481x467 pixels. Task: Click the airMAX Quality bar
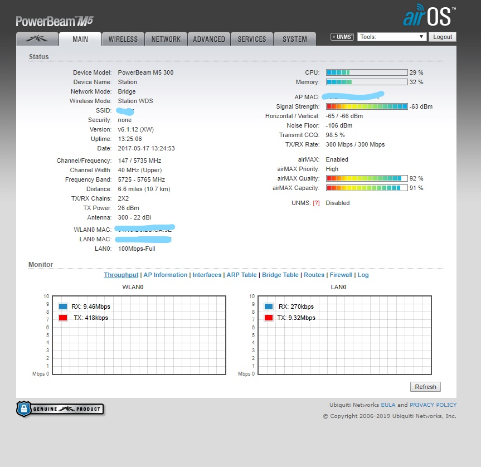click(x=367, y=178)
